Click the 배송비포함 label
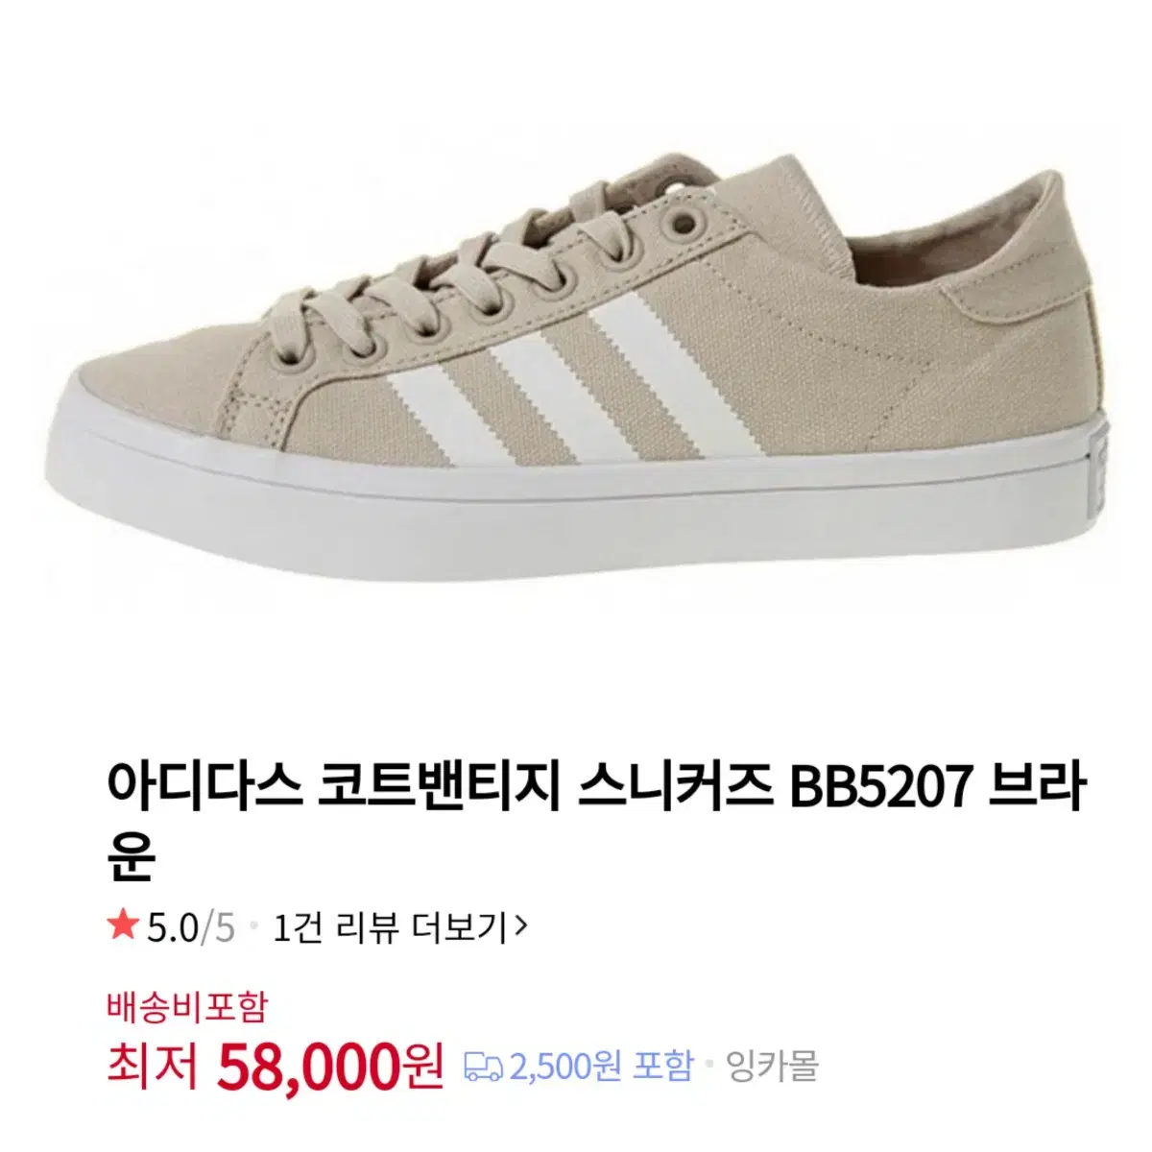 [186, 1007]
